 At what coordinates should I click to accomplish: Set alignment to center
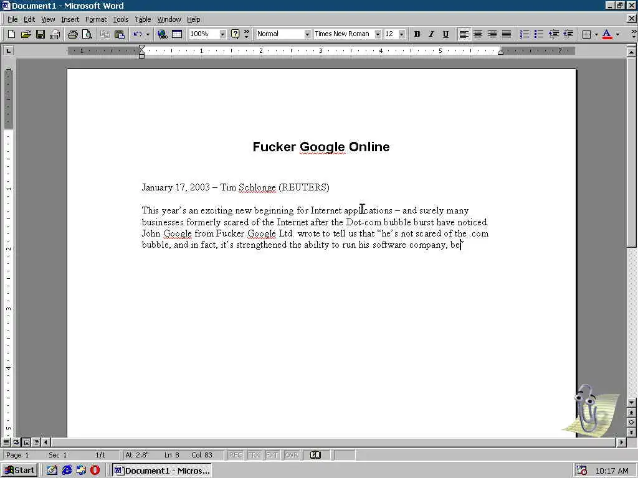click(478, 34)
